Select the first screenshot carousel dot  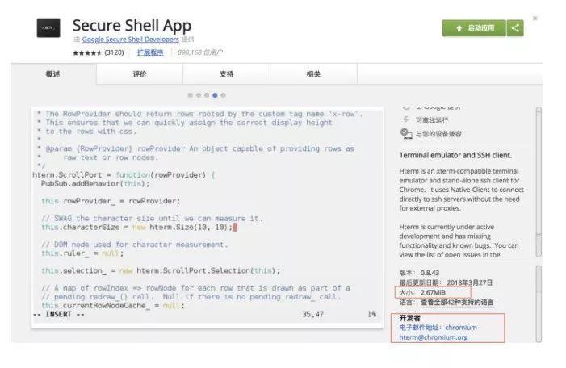click(191, 95)
